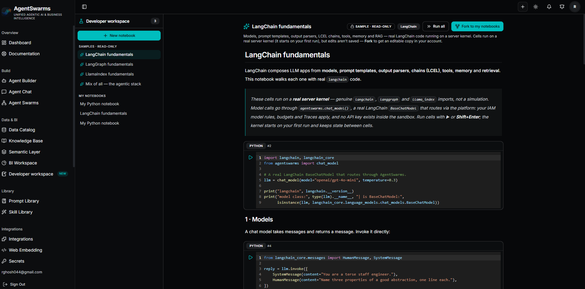Click the sparkle icon beside notebook title

click(x=246, y=26)
